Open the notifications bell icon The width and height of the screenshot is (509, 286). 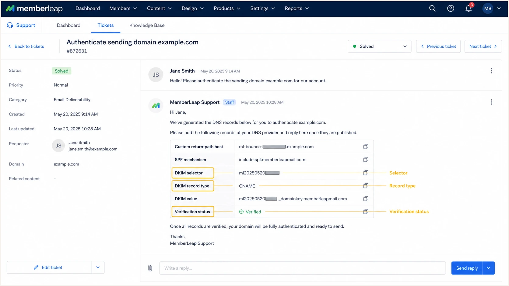469,9
